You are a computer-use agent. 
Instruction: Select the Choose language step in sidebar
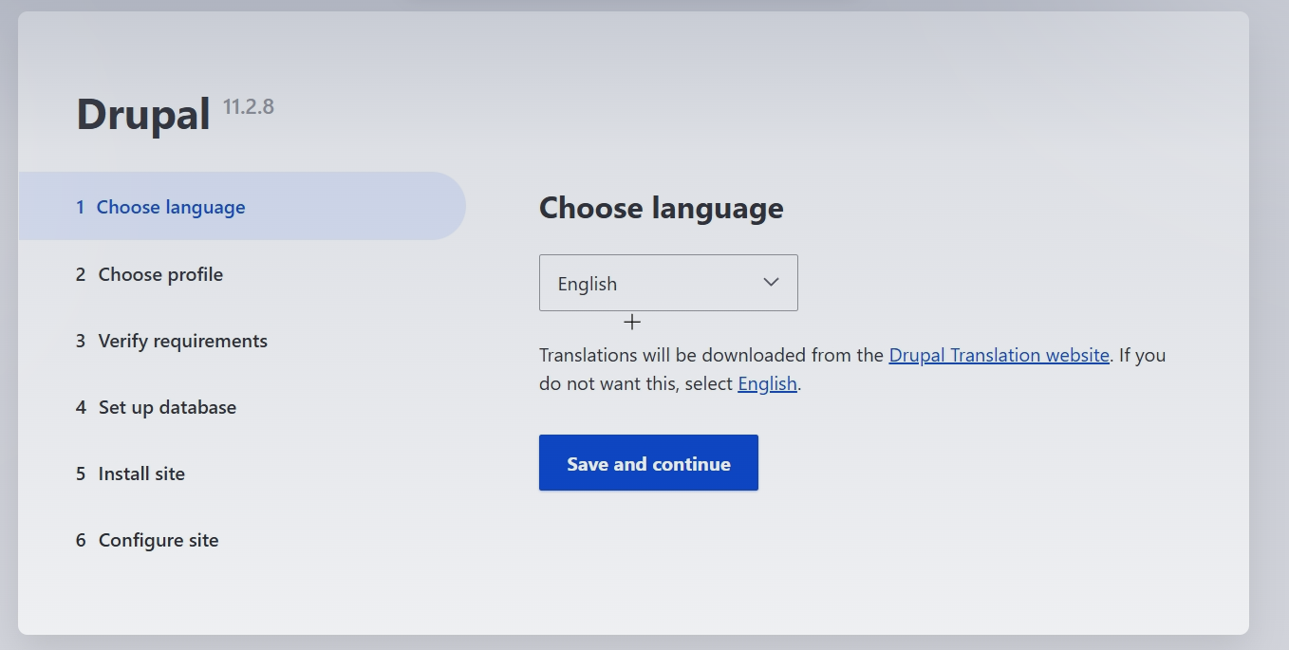coord(171,207)
